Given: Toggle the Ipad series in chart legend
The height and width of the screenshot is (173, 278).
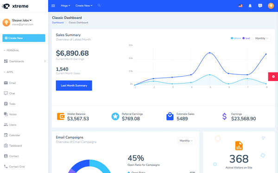Looking at the screenshot, I should coord(246,38).
